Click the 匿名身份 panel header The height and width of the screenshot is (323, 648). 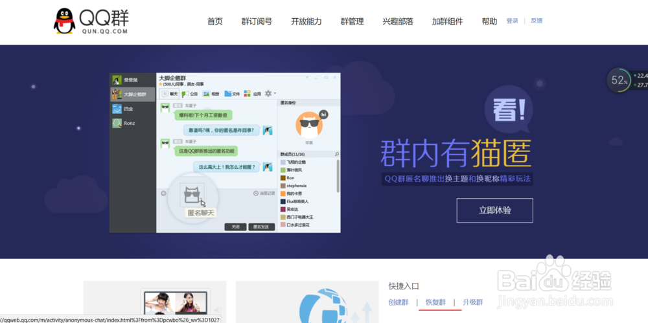288,102
